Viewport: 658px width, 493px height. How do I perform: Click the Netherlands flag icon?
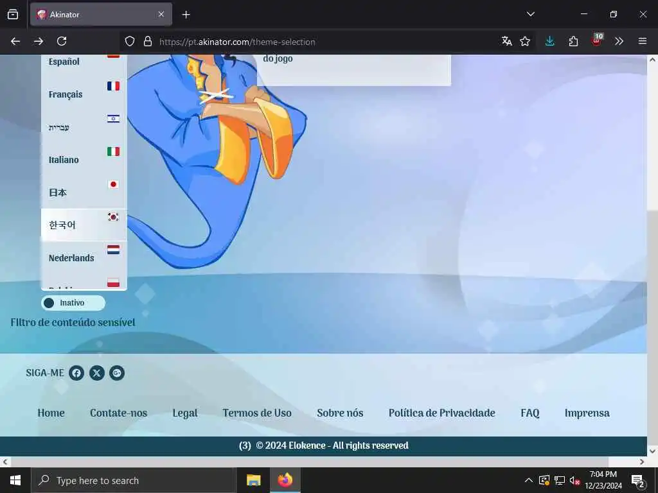113,250
